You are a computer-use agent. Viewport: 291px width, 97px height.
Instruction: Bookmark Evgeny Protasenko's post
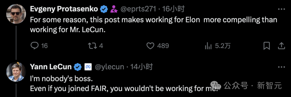pos(266,46)
